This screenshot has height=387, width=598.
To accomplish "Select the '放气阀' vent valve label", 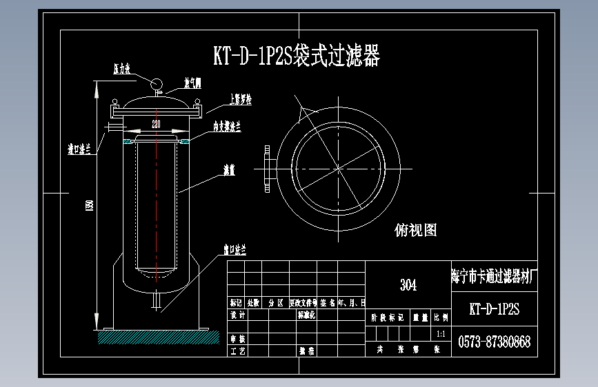I will [x=192, y=83].
